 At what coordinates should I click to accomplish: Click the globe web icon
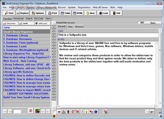(96, 112)
